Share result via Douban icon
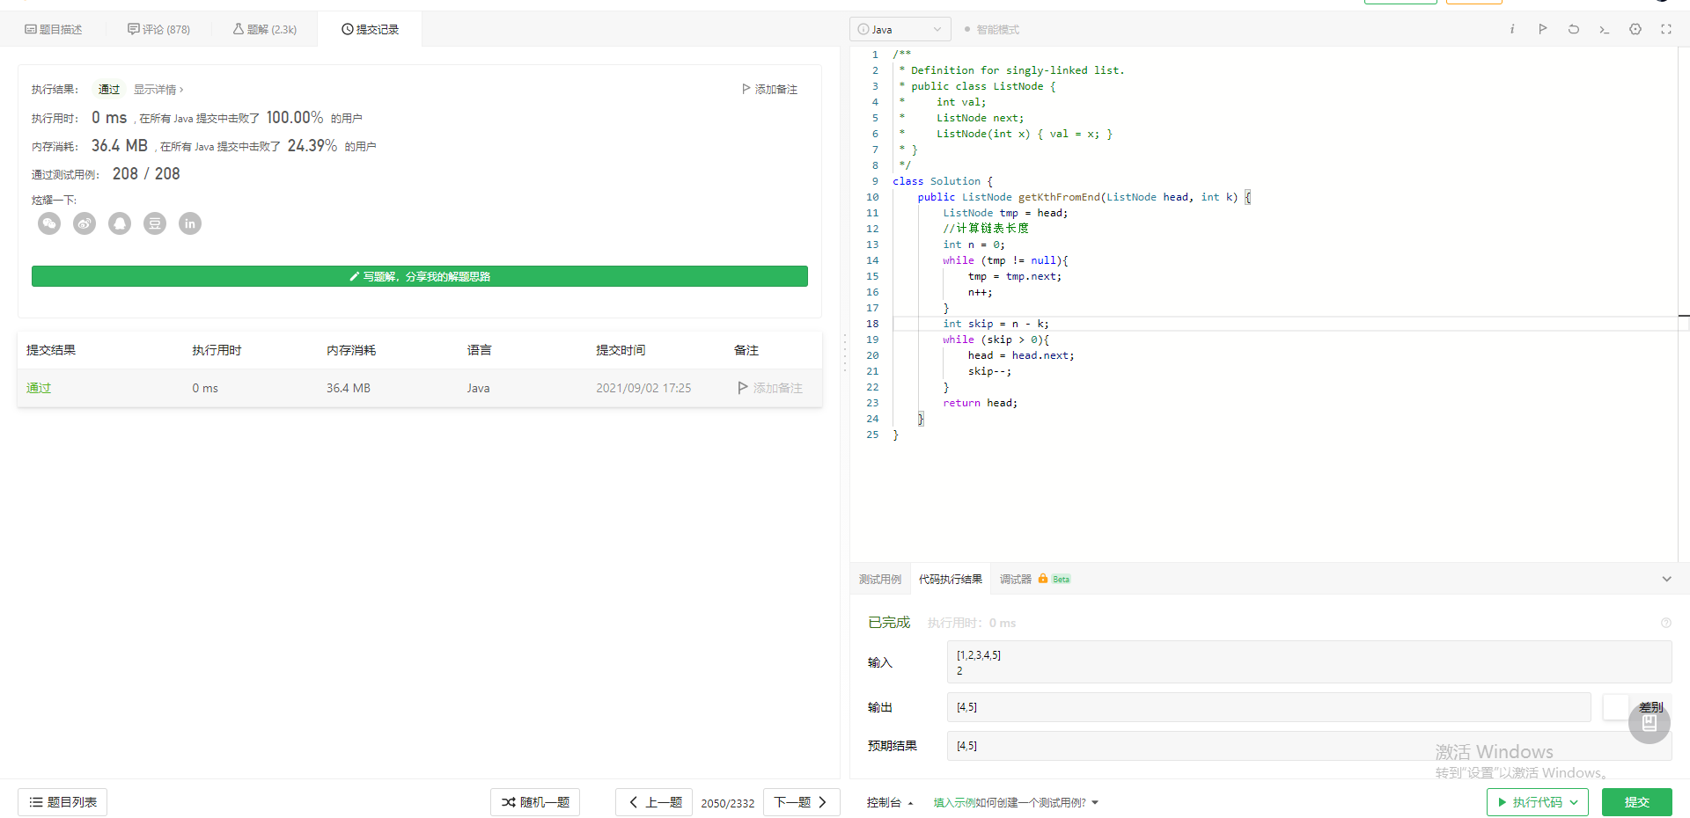 tap(155, 223)
